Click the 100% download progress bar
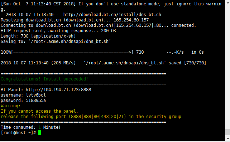This screenshot has height=142, width=230. (67, 52)
